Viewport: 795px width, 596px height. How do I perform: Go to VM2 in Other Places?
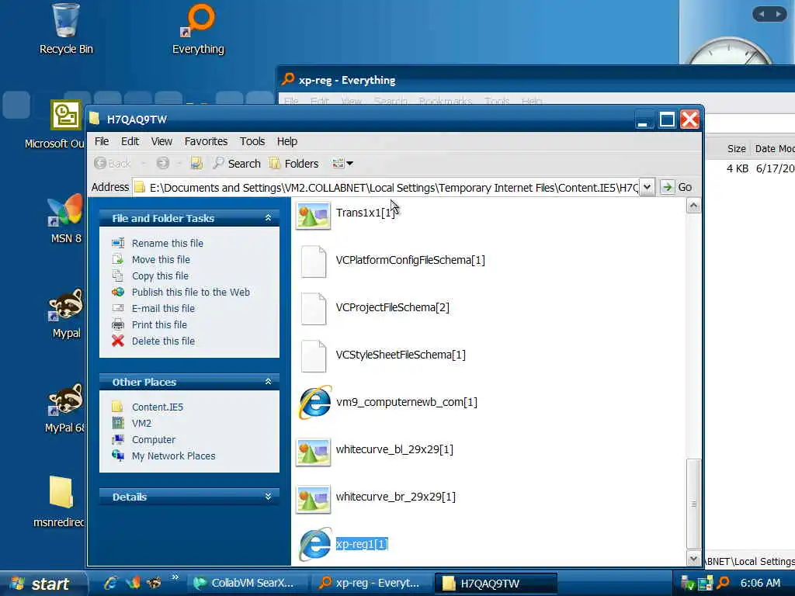coord(141,423)
